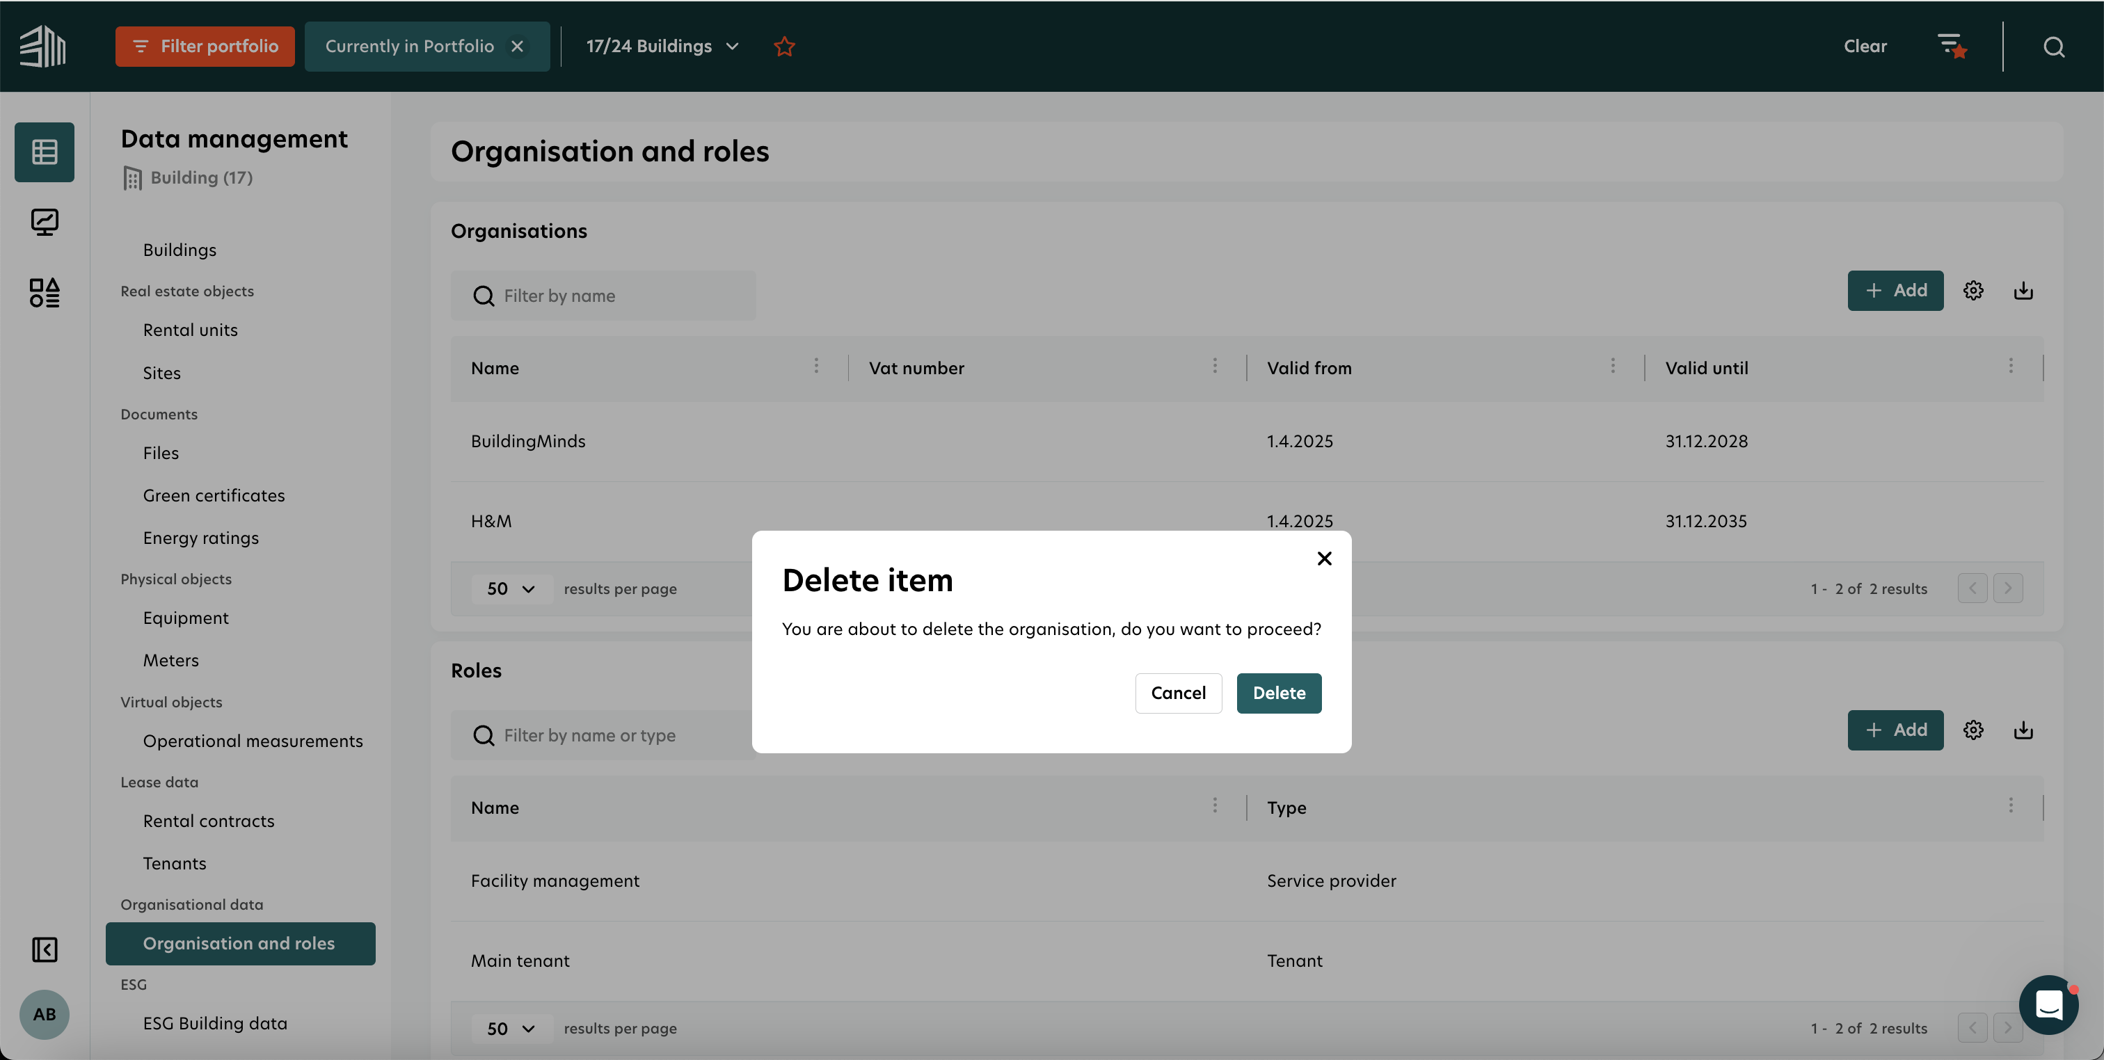Click the collapse sidebar icon
The image size is (2104, 1060).
(44, 949)
